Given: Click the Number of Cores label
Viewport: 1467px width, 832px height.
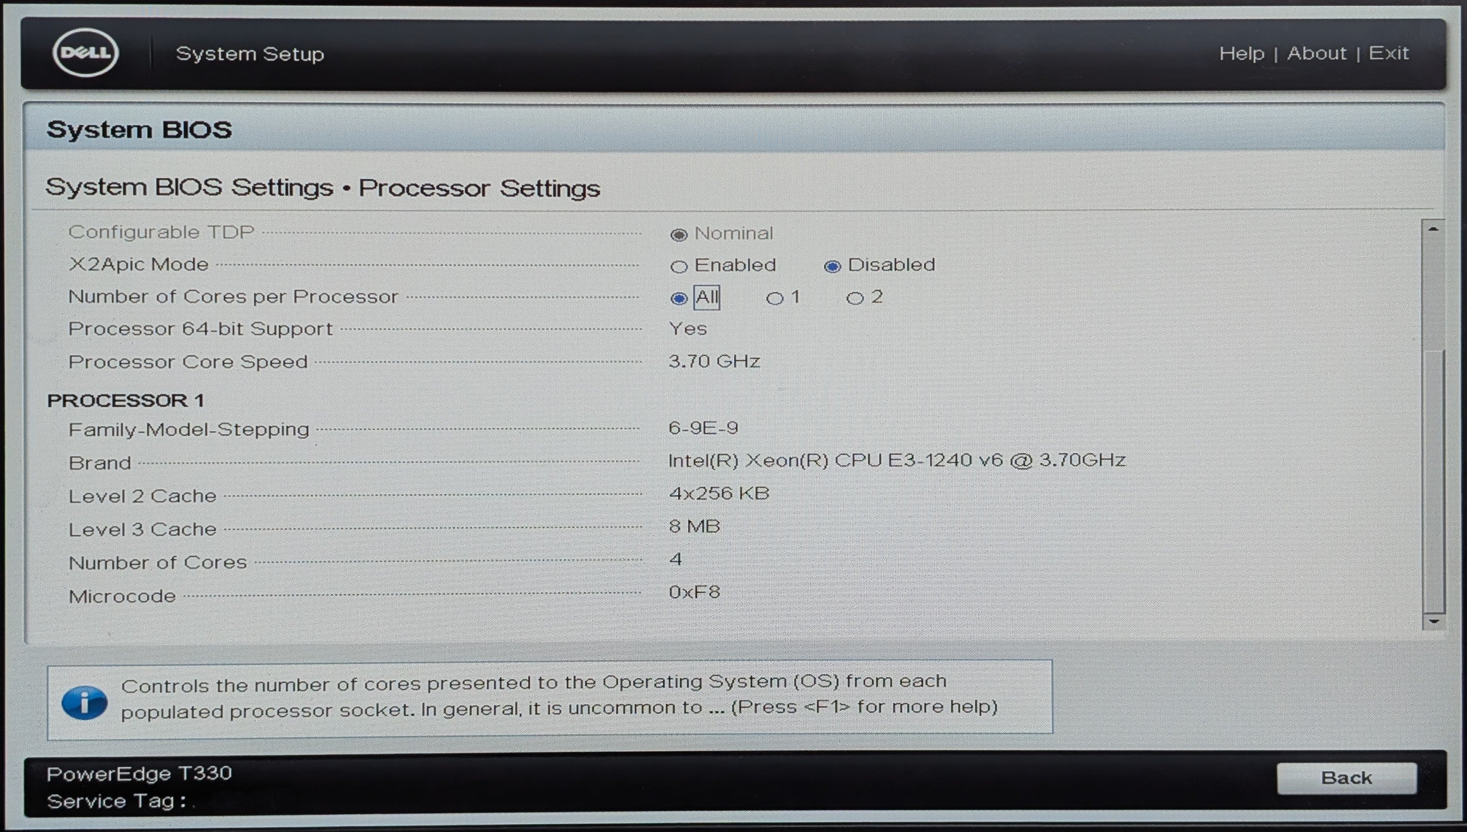Looking at the screenshot, I should [x=157, y=563].
